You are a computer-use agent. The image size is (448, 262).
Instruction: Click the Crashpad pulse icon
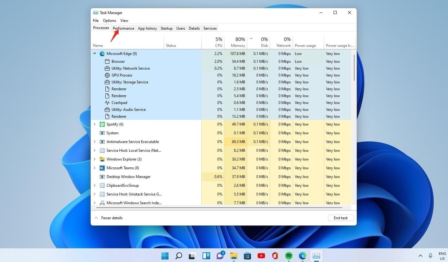tap(107, 103)
